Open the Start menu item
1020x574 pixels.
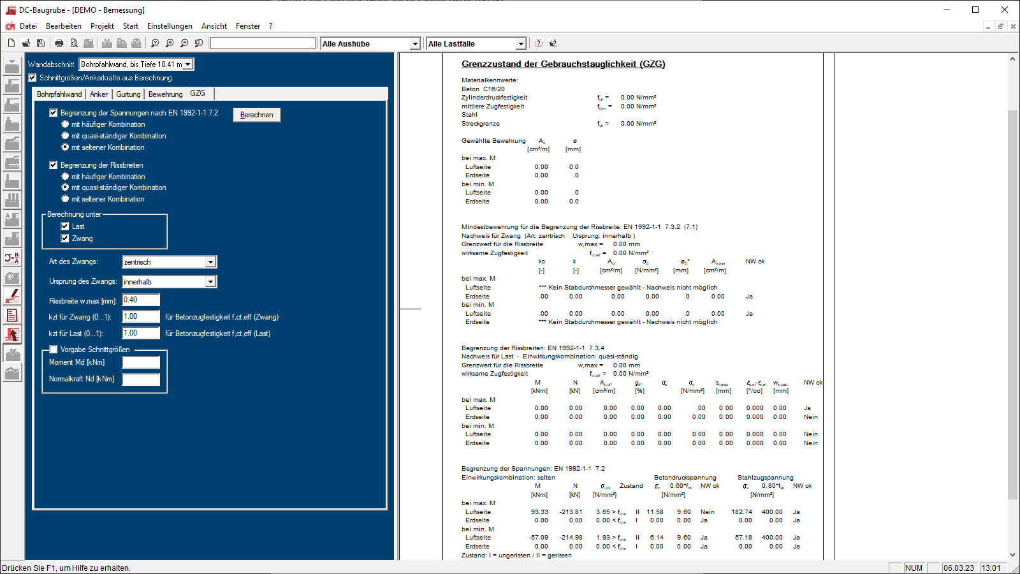(x=131, y=26)
